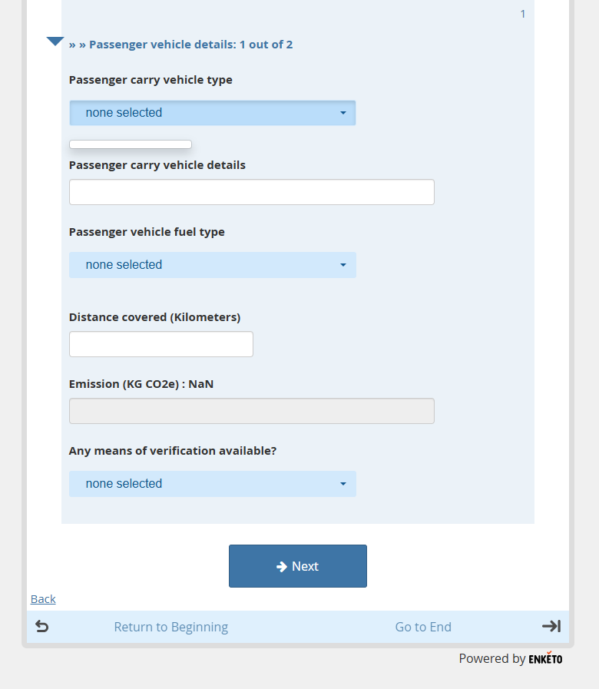Click the arrow icon inside the Next button
The width and height of the screenshot is (599, 689).
tap(282, 566)
